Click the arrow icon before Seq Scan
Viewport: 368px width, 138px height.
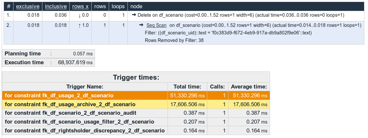(x=141, y=25)
